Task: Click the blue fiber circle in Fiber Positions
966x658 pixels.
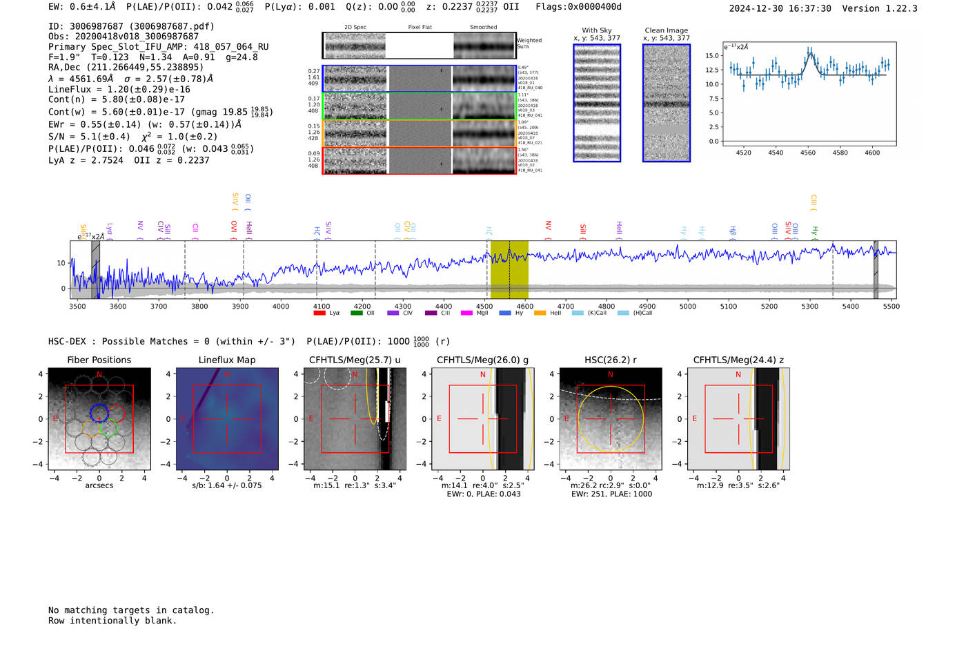Action: pyautogui.click(x=99, y=414)
